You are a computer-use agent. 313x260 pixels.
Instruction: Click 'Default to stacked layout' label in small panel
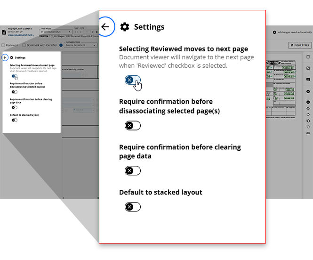24,115
